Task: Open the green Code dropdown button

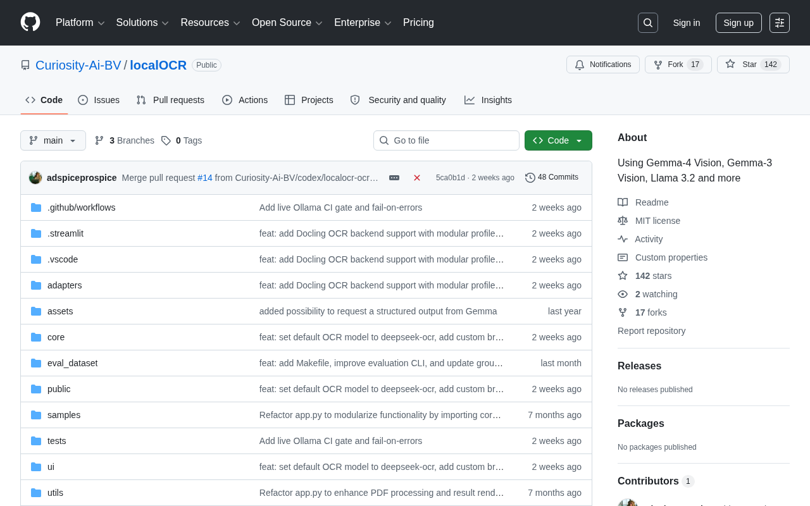Action: [558, 140]
